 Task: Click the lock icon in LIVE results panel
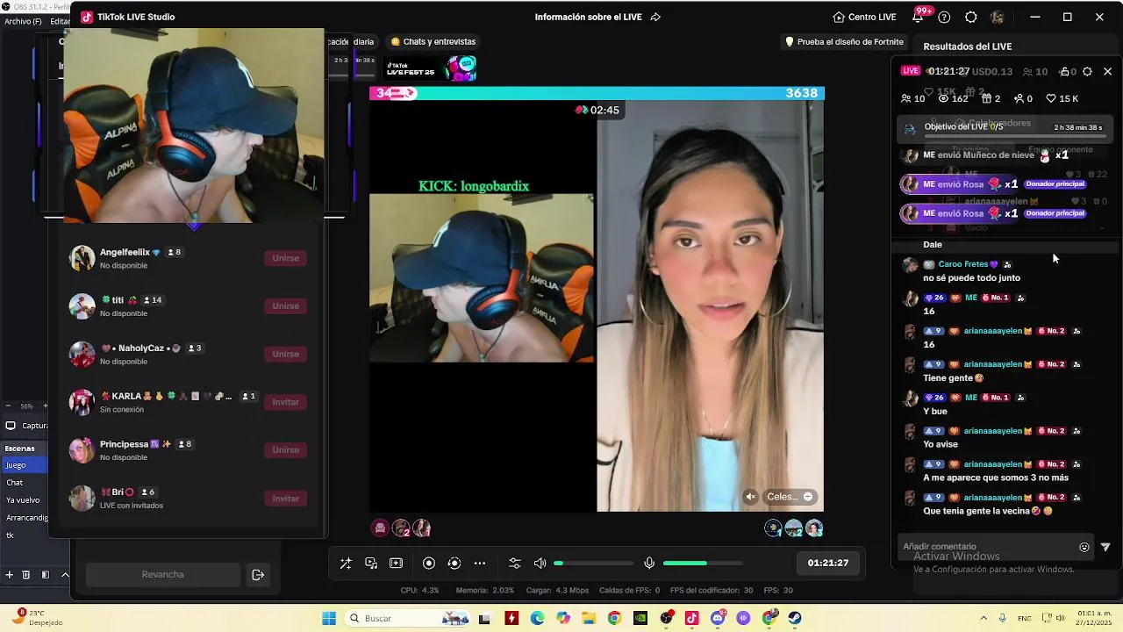1064,71
